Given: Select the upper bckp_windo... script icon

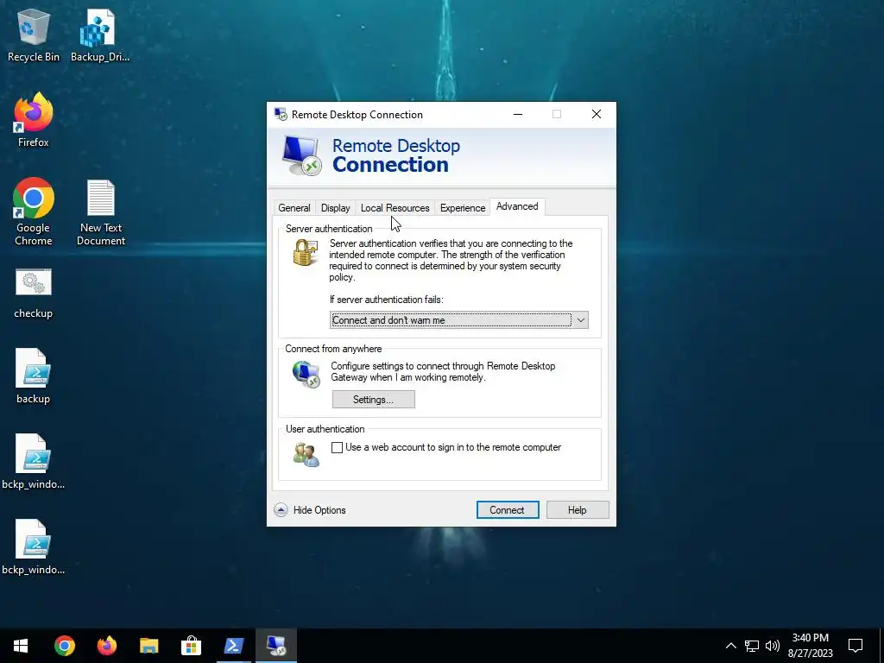Looking at the screenshot, I should tap(34, 461).
